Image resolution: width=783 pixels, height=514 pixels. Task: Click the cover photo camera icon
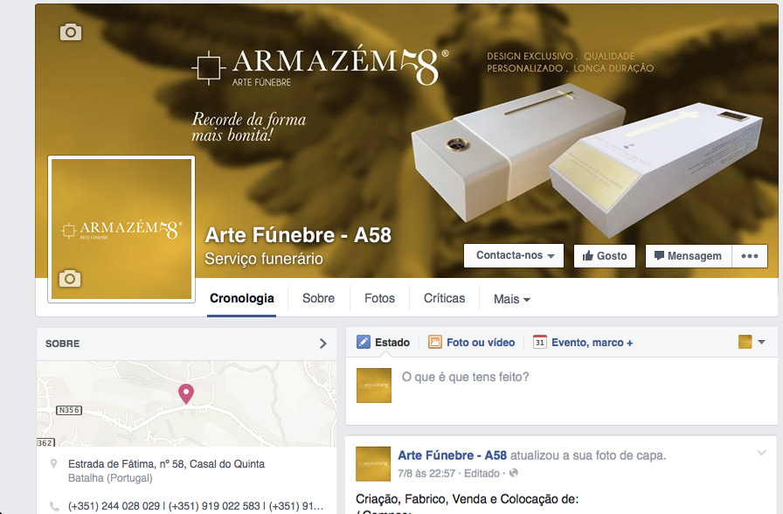pos(71,32)
